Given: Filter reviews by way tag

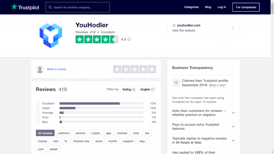Looking at the screenshot, I should click(142, 141).
